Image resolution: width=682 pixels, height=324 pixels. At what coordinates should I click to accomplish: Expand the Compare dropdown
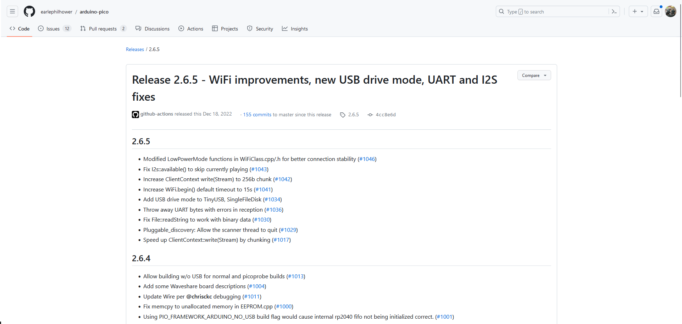point(534,75)
